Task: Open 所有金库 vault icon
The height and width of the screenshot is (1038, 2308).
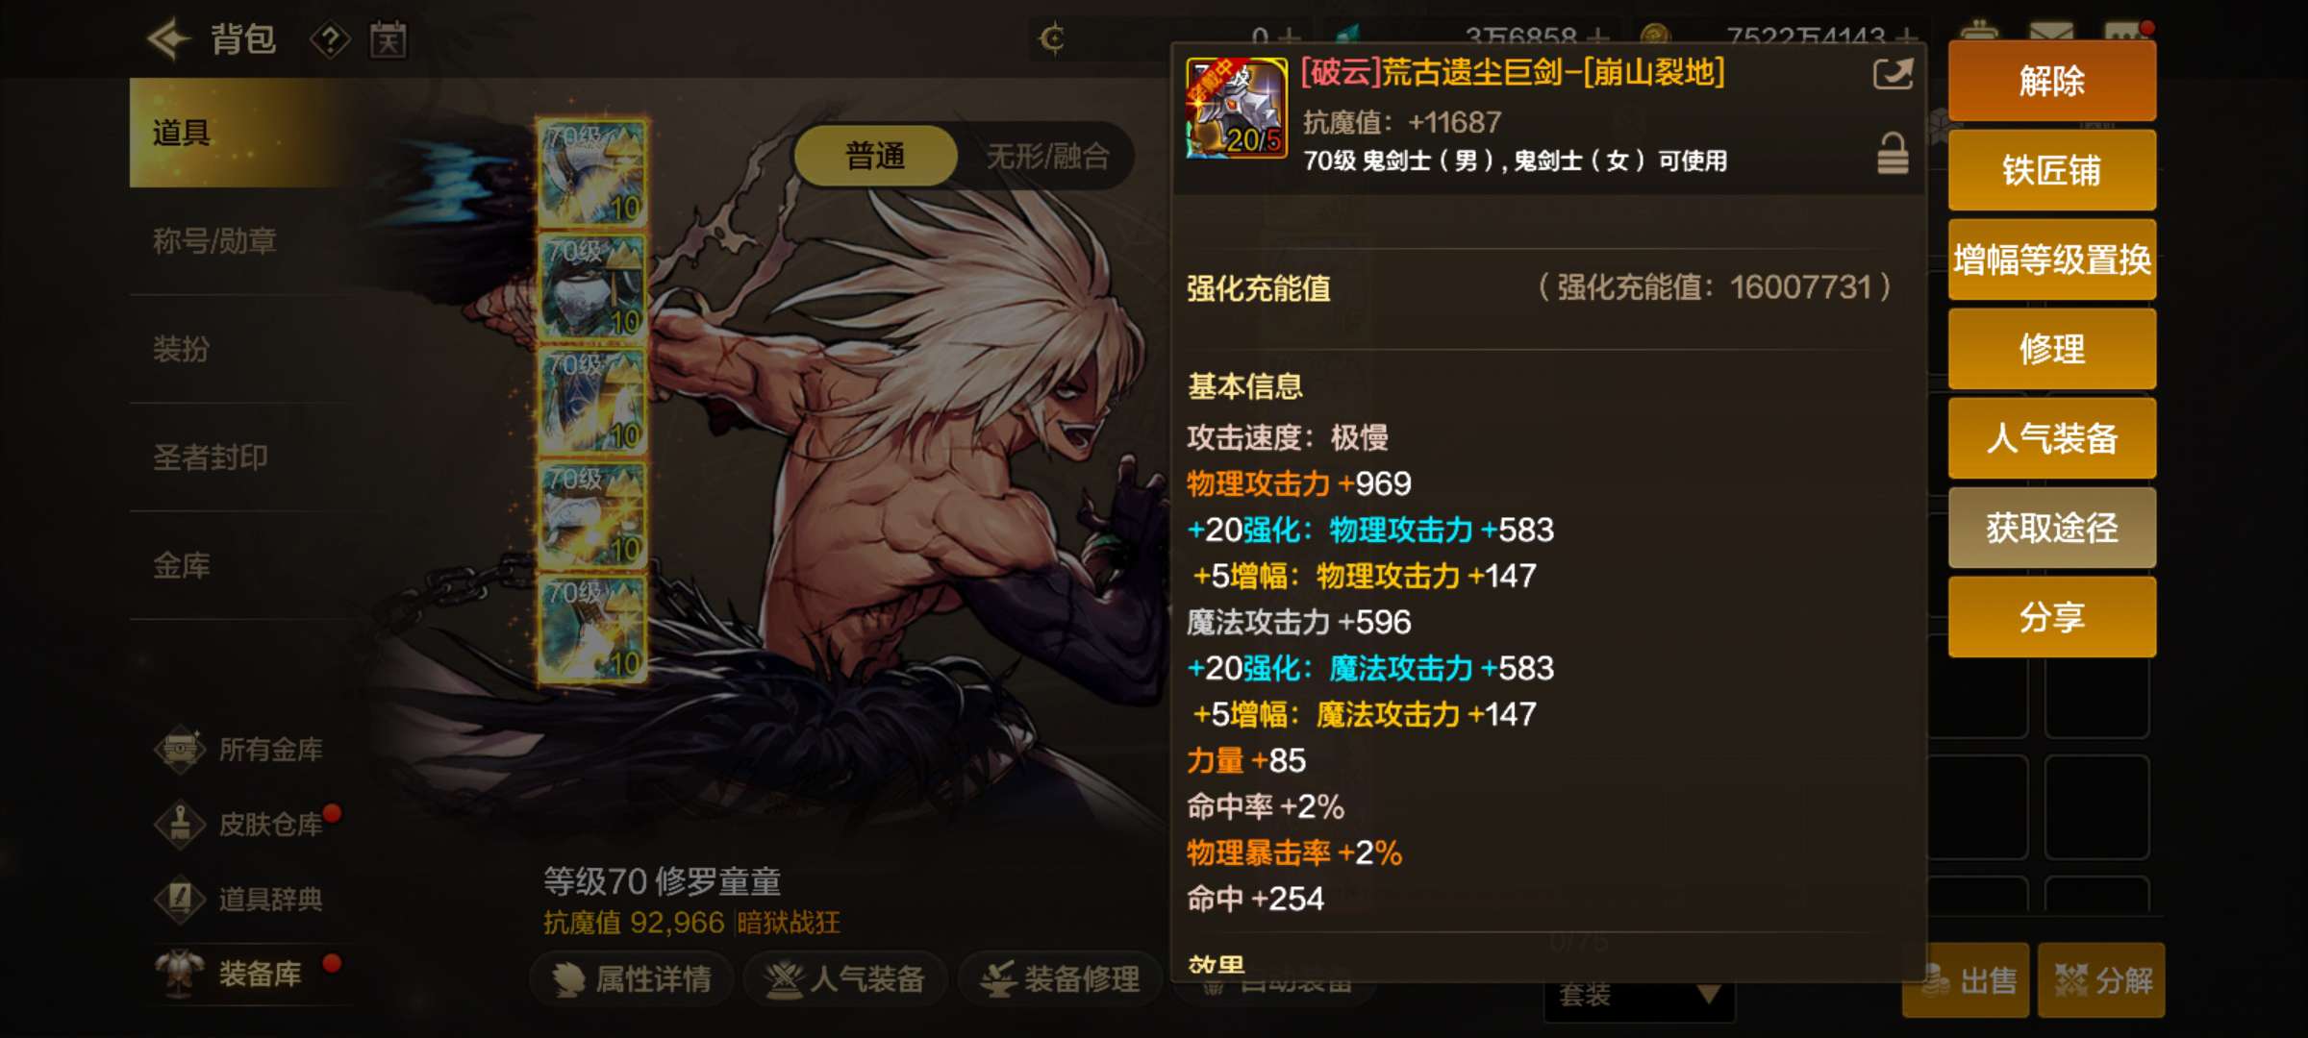Action: click(181, 749)
